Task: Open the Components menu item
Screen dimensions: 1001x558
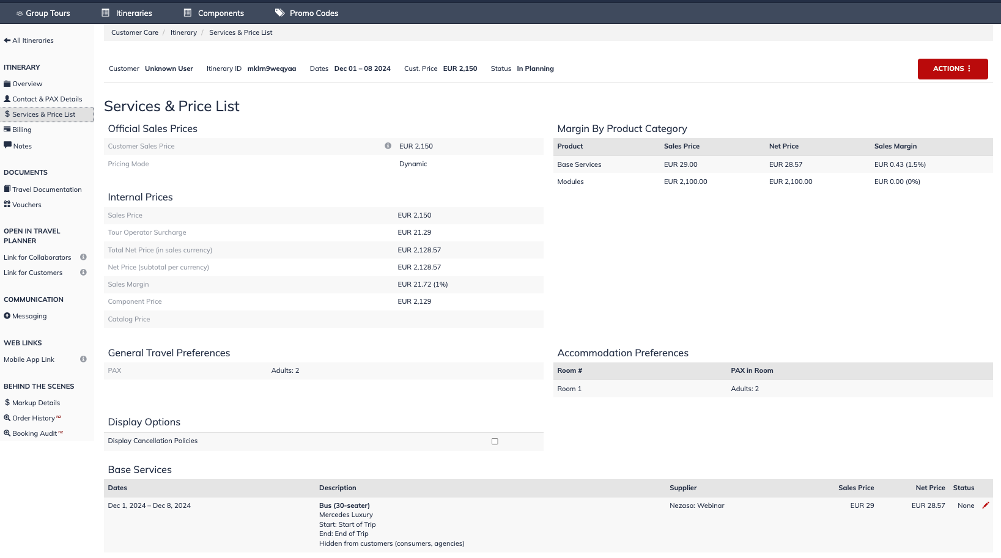Action: (x=214, y=13)
